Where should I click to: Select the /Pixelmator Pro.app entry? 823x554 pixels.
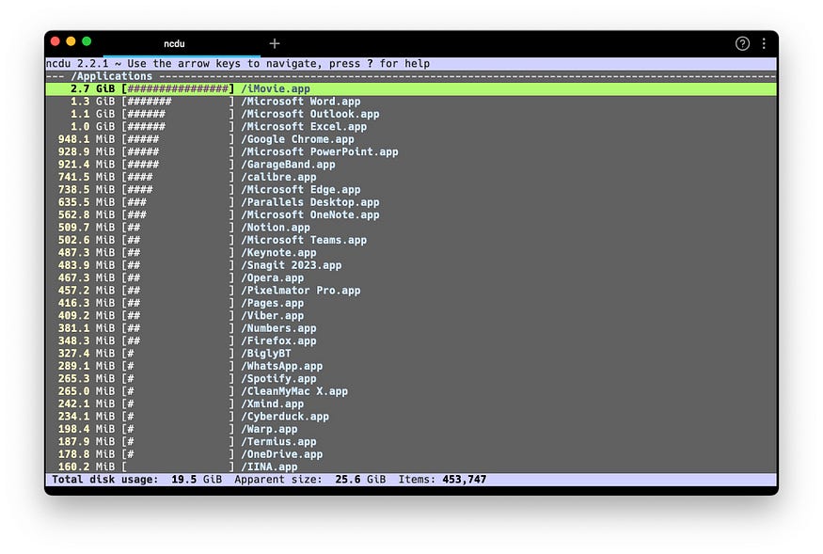pyautogui.click(x=411, y=291)
